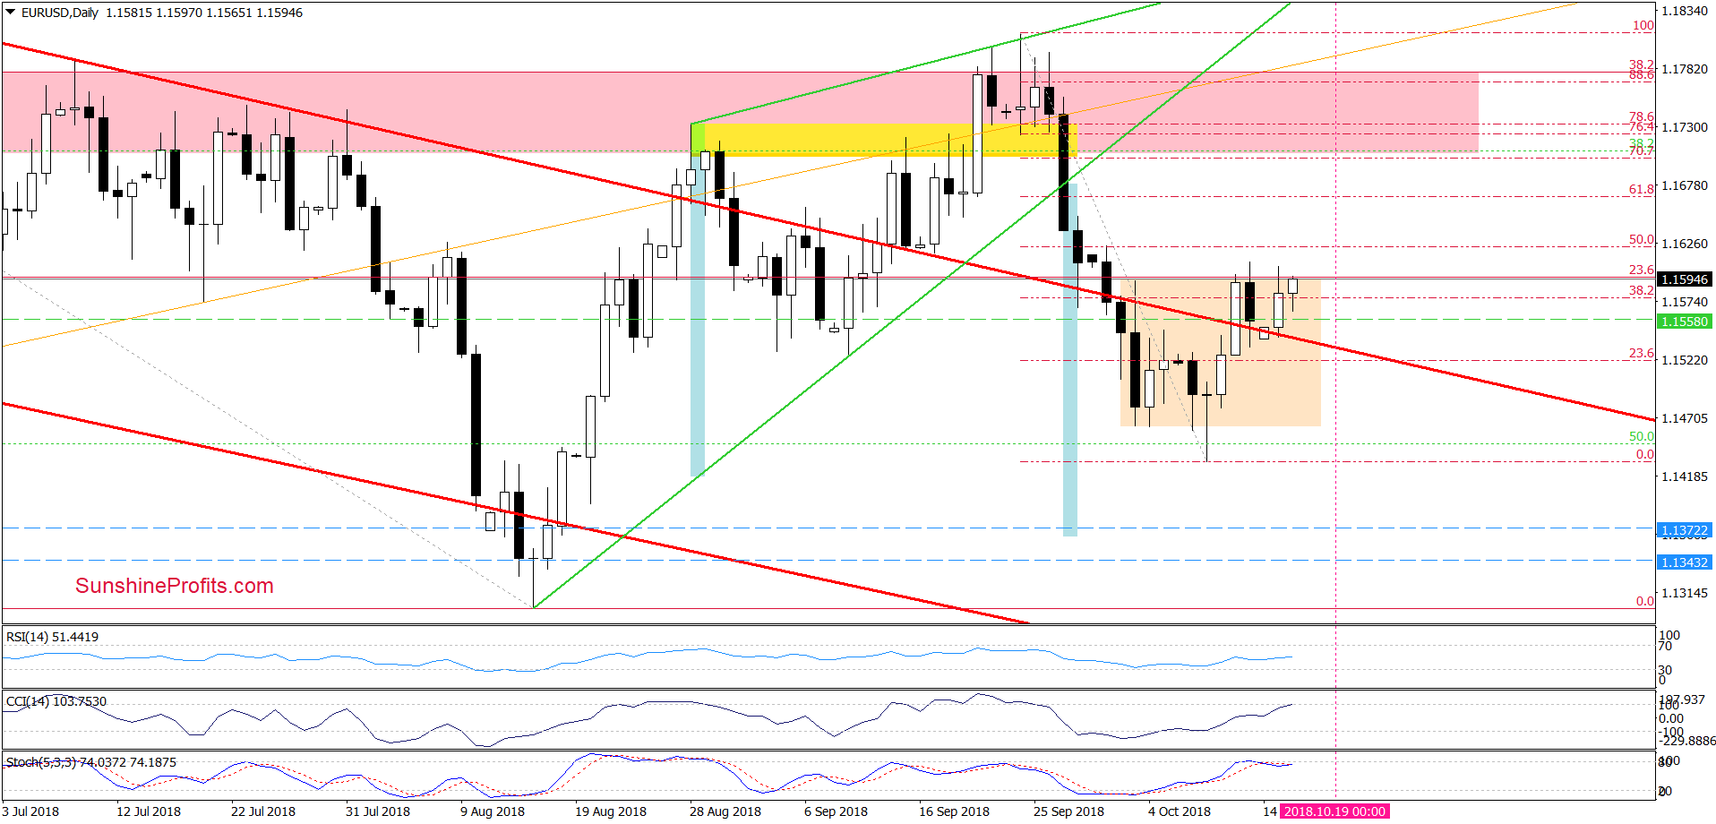1716x824 pixels.
Task: Click the pink date label 2018.10.19 00:00
Action: pyautogui.click(x=1334, y=811)
